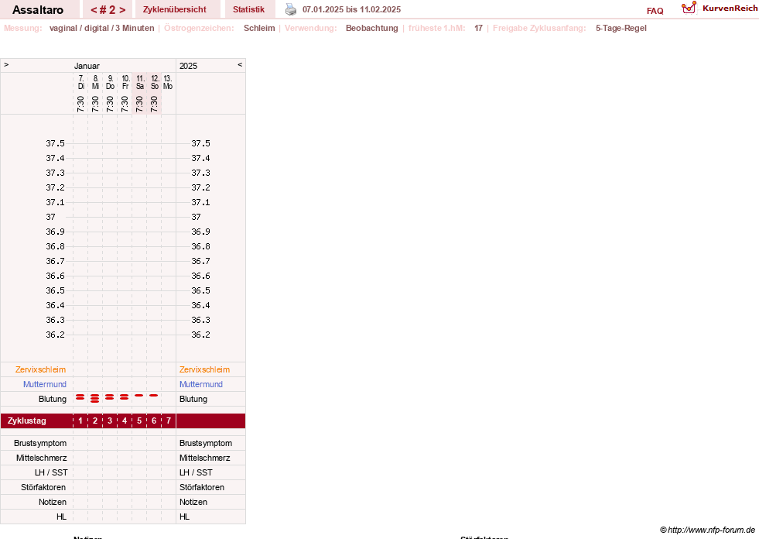Click the 7:30 measurement time for 7. Di
Screen dimensions: 759x539
pyautogui.click(x=80, y=104)
